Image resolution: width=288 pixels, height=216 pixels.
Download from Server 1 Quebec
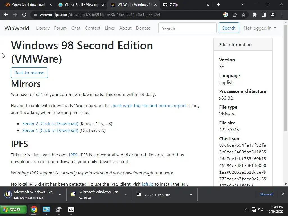point(50,130)
